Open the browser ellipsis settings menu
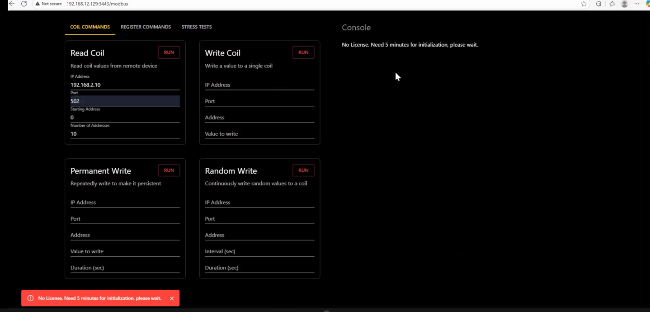The height and width of the screenshot is (312, 650). [x=636, y=4]
